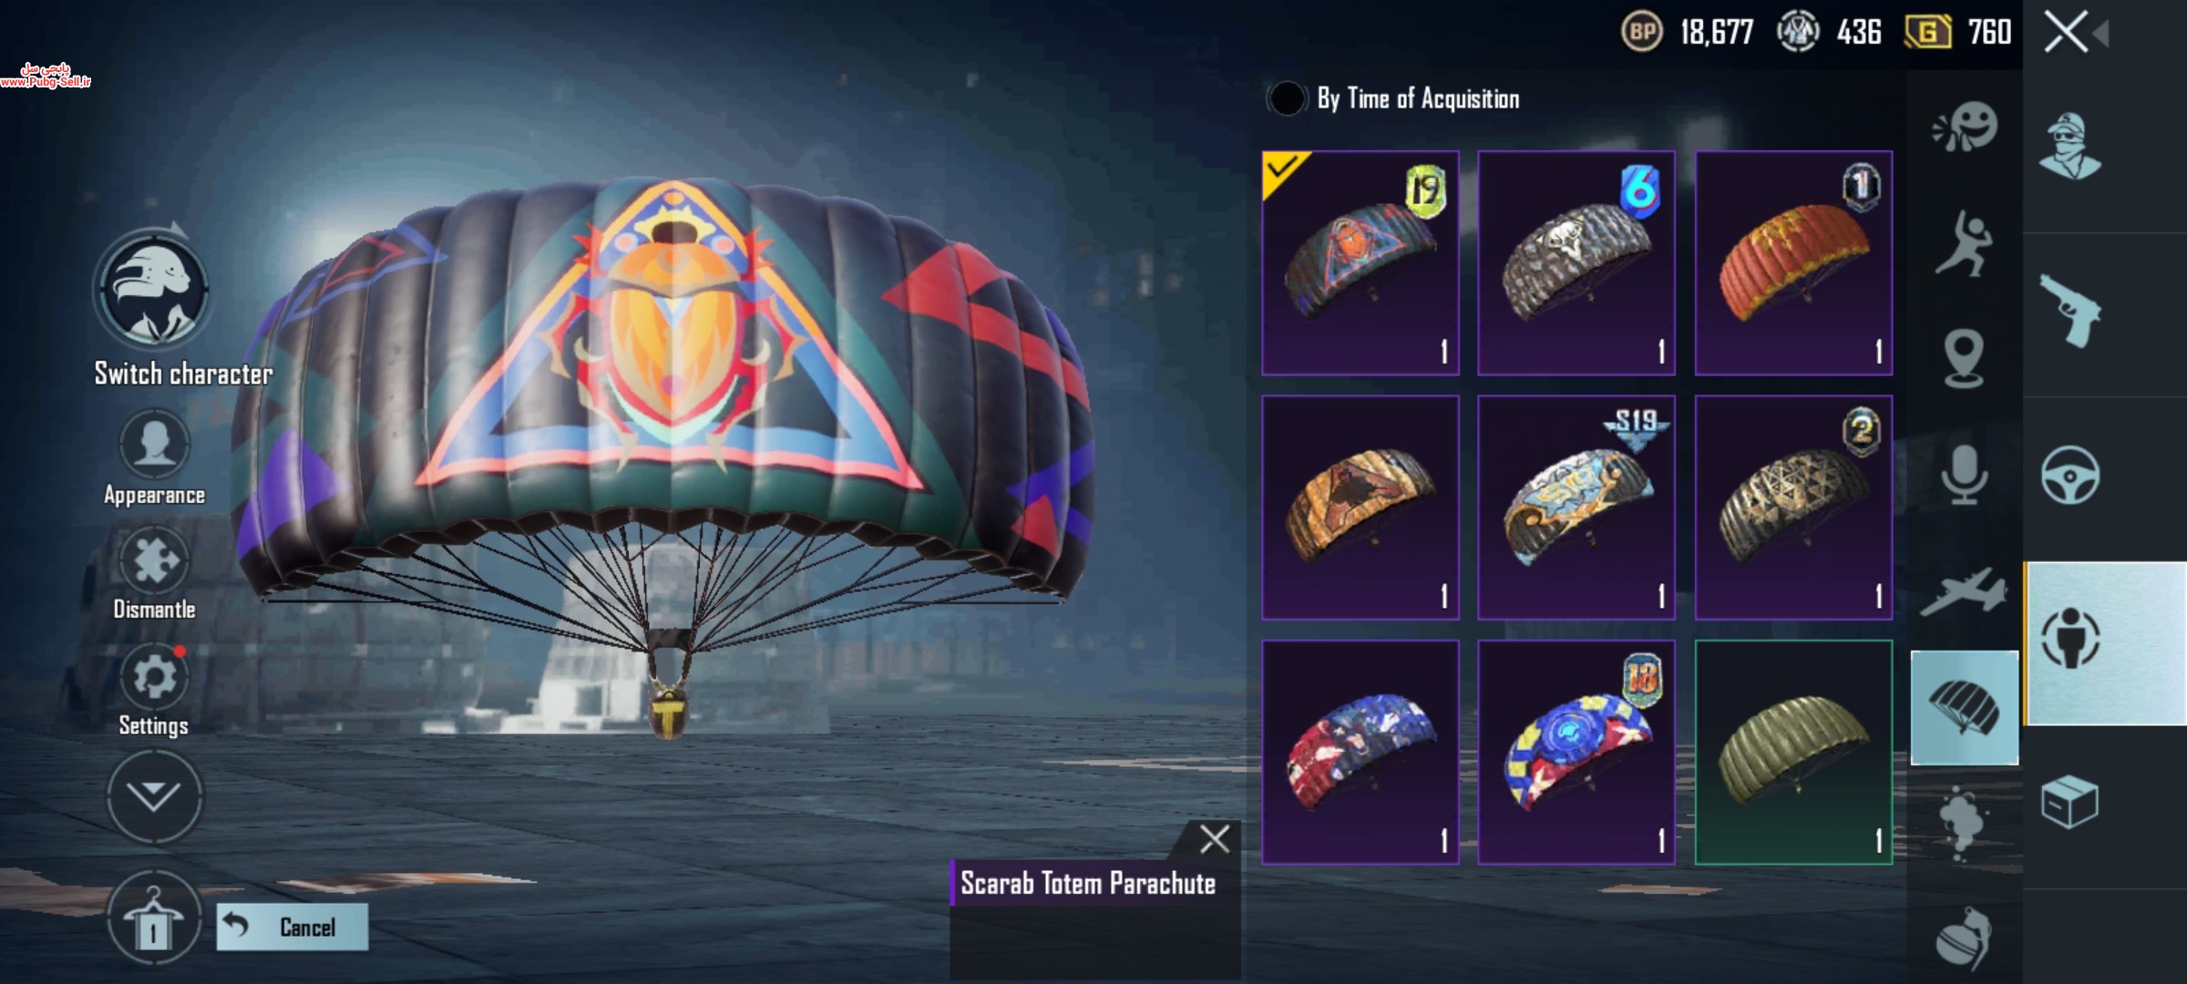Open the wardrobe hanger preset icon
This screenshot has height=984, width=2187.
click(153, 919)
